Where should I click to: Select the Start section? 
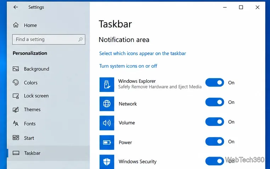point(29,138)
